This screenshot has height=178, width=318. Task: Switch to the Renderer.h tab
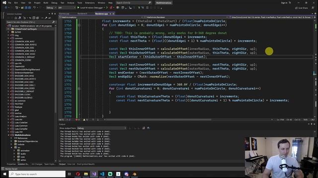pos(82,14)
